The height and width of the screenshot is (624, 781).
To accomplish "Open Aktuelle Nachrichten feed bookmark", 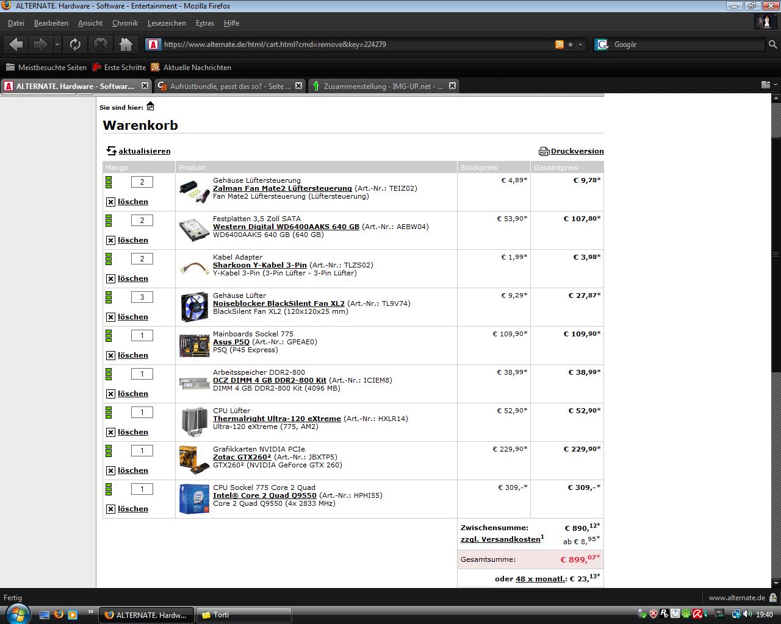I will pyautogui.click(x=191, y=68).
